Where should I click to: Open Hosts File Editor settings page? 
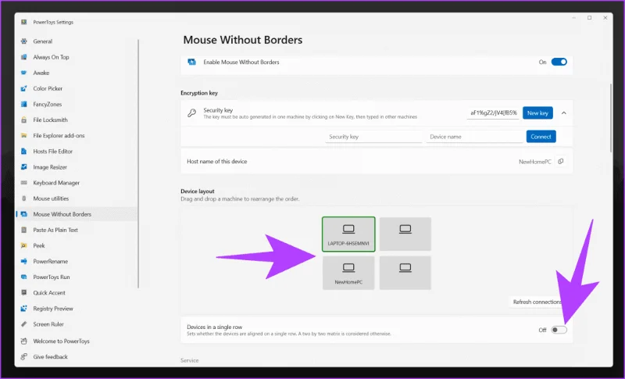52,151
